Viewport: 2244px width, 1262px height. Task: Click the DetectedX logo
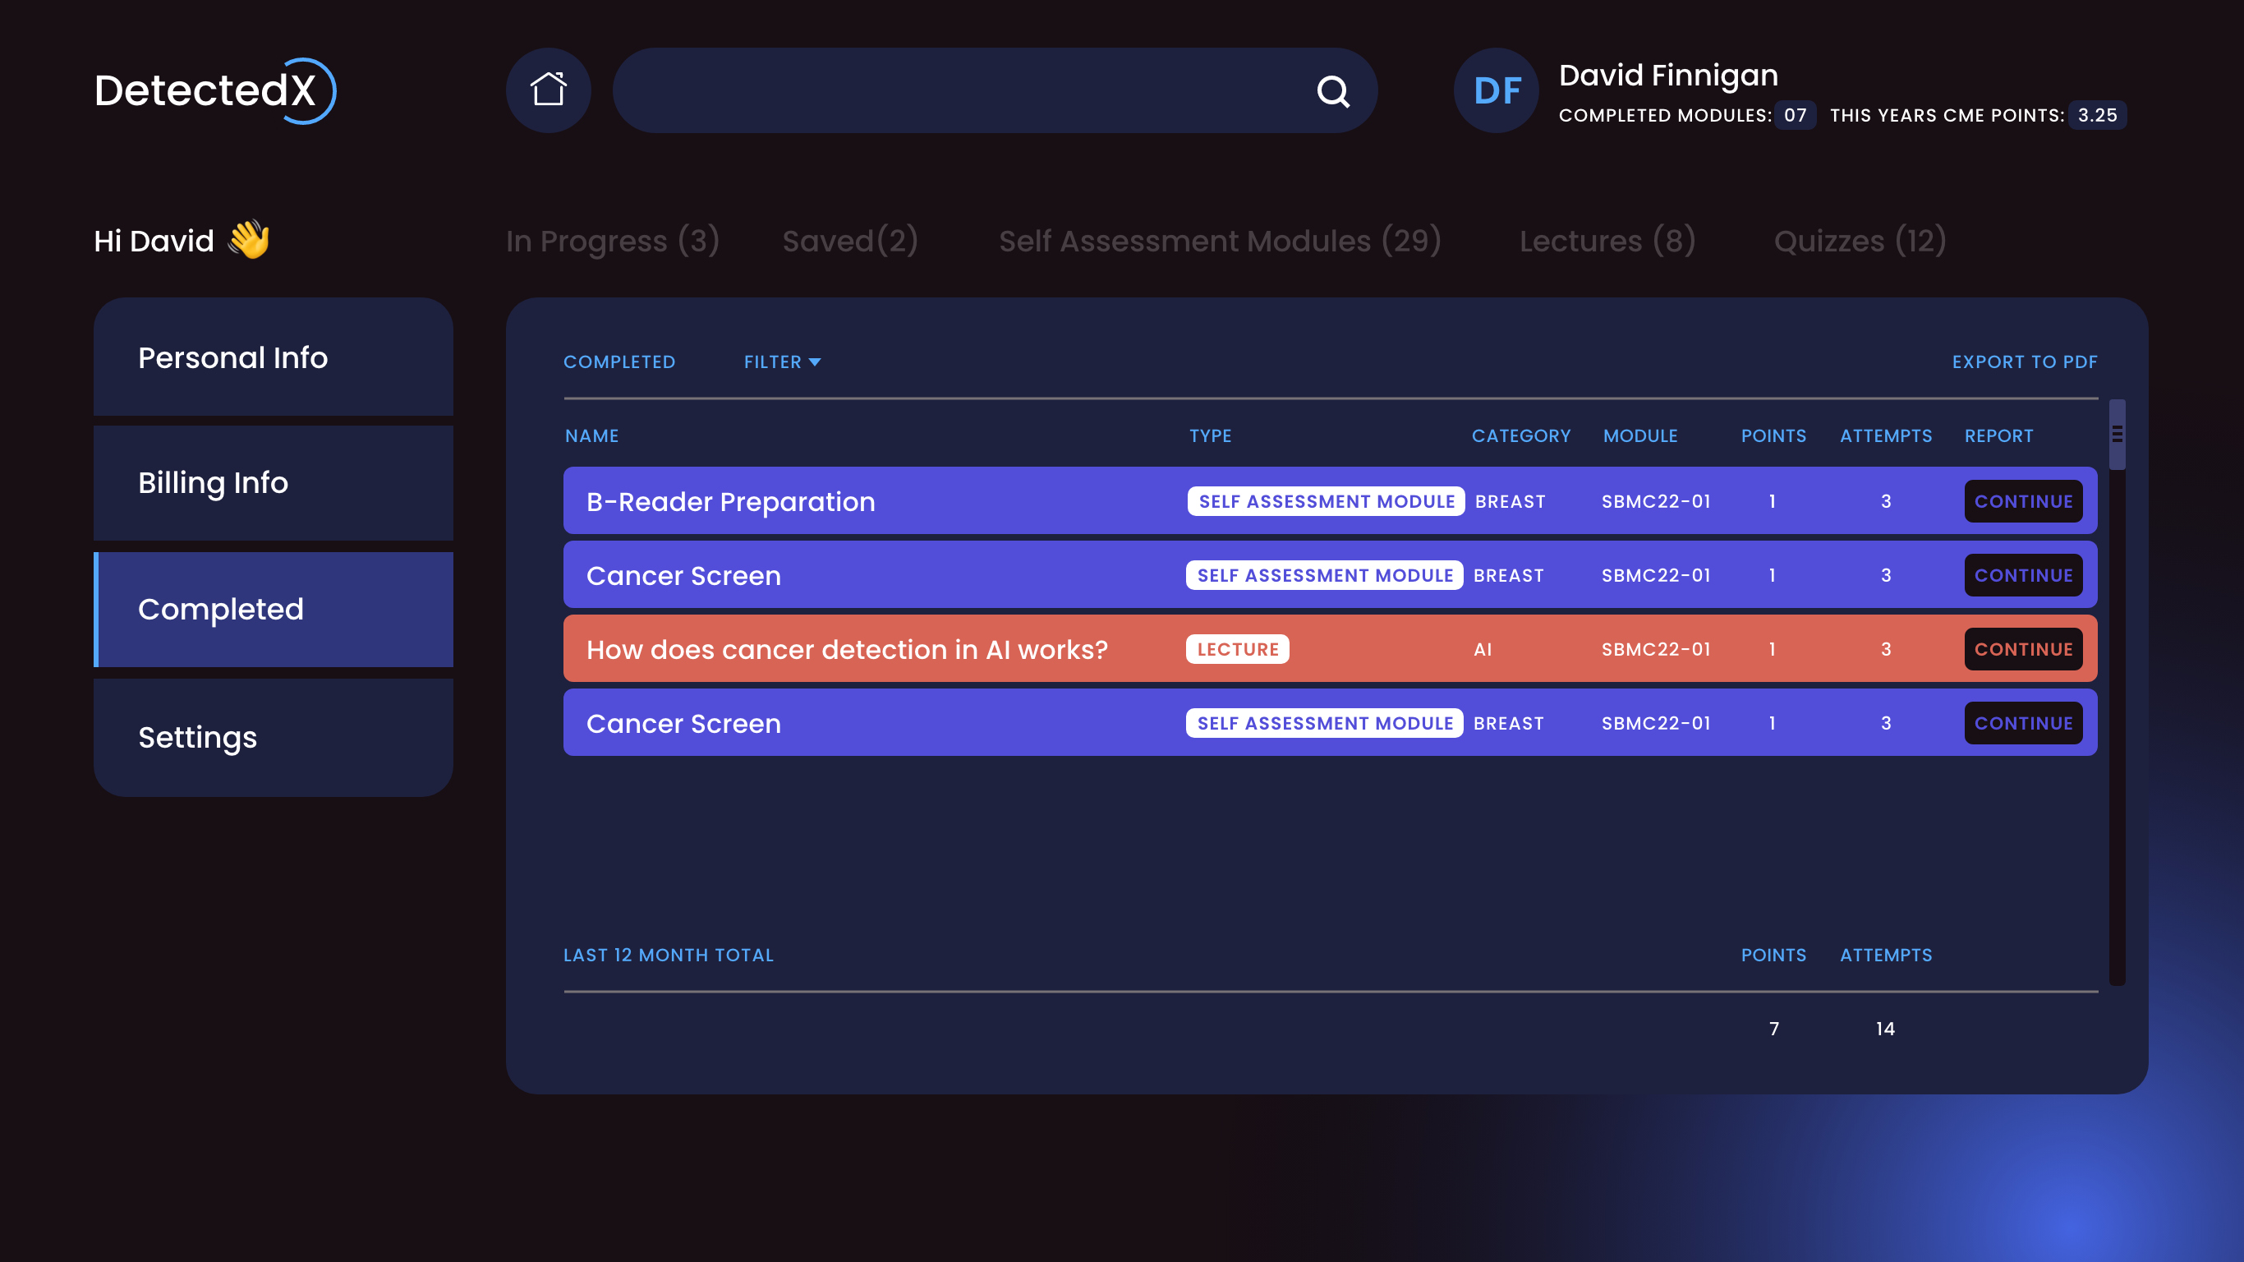pyautogui.click(x=214, y=90)
